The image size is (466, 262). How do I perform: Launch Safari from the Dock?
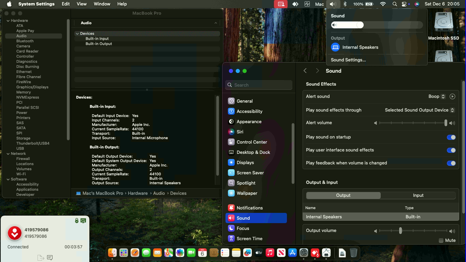(135, 253)
